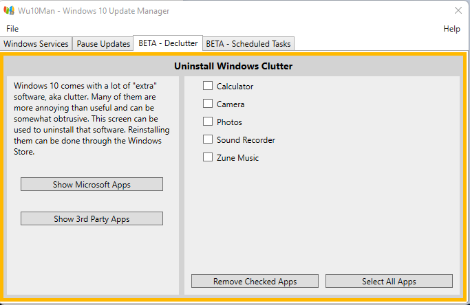Tick the Camera checkbox

[x=208, y=104]
